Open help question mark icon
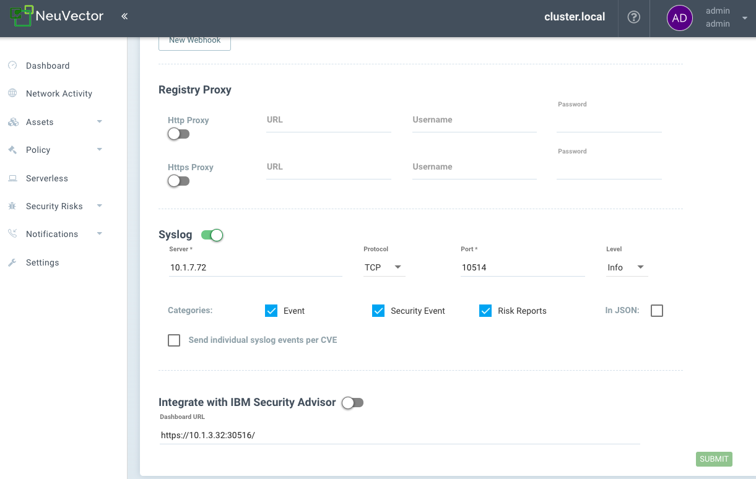Image resolution: width=756 pixels, height=479 pixels. click(633, 17)
